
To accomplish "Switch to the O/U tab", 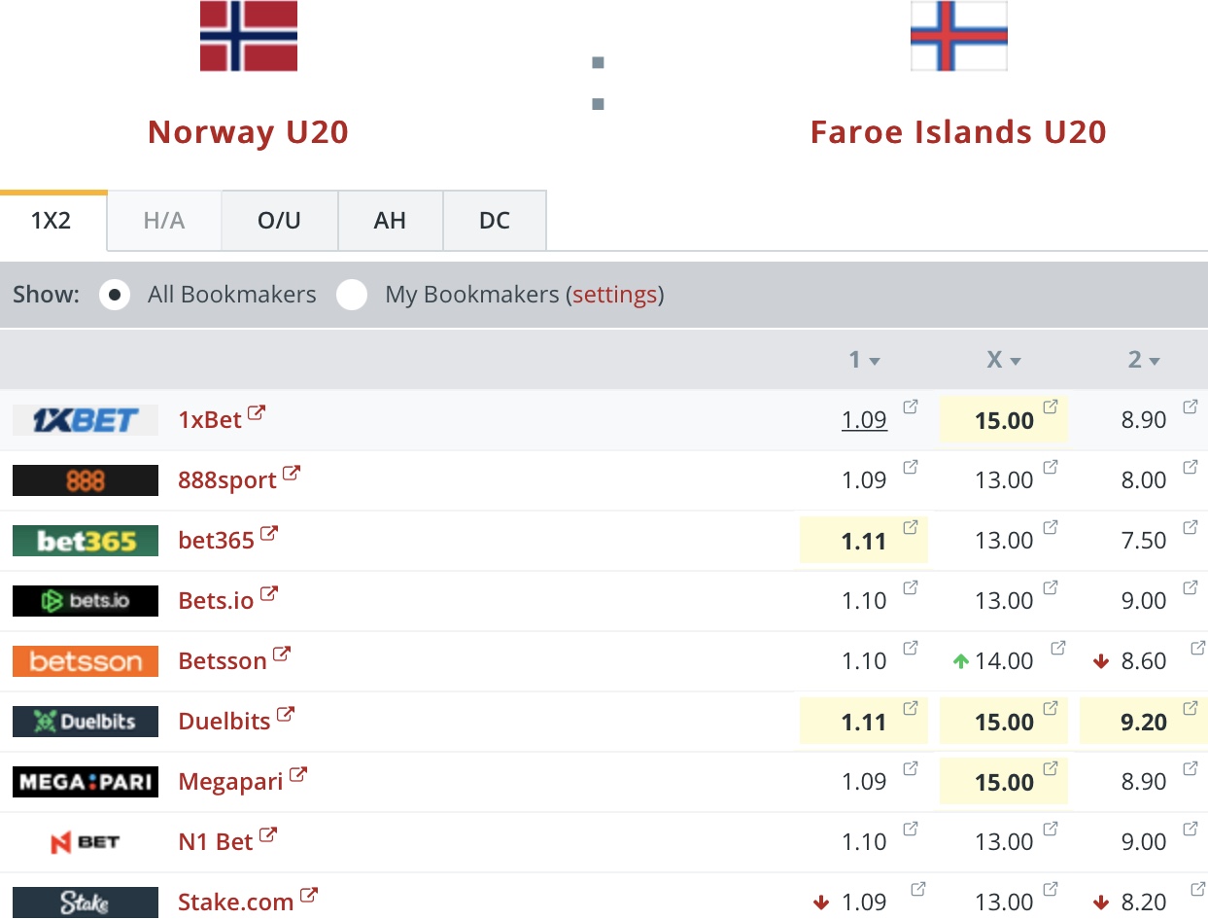I will coord(280,221).
